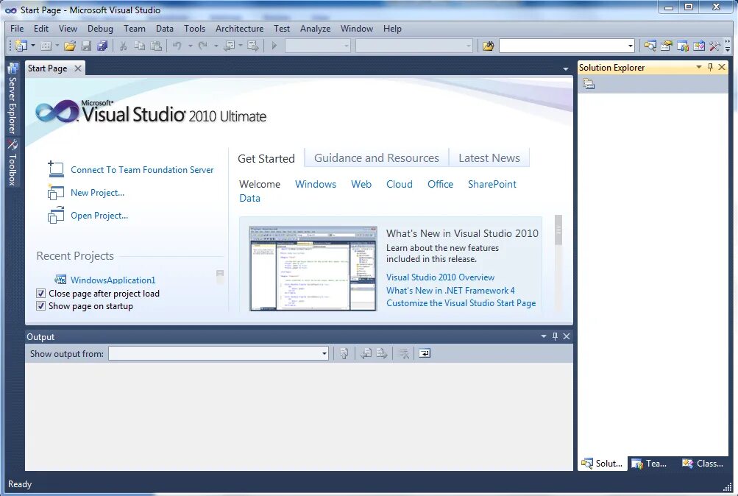Click the Undo icon on the toolbar
This screenshot has width=738, height=496.
point(176,46)
